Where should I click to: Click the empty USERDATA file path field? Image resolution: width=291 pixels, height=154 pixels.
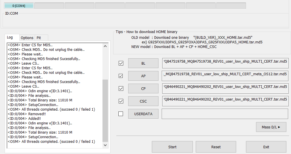225,114
